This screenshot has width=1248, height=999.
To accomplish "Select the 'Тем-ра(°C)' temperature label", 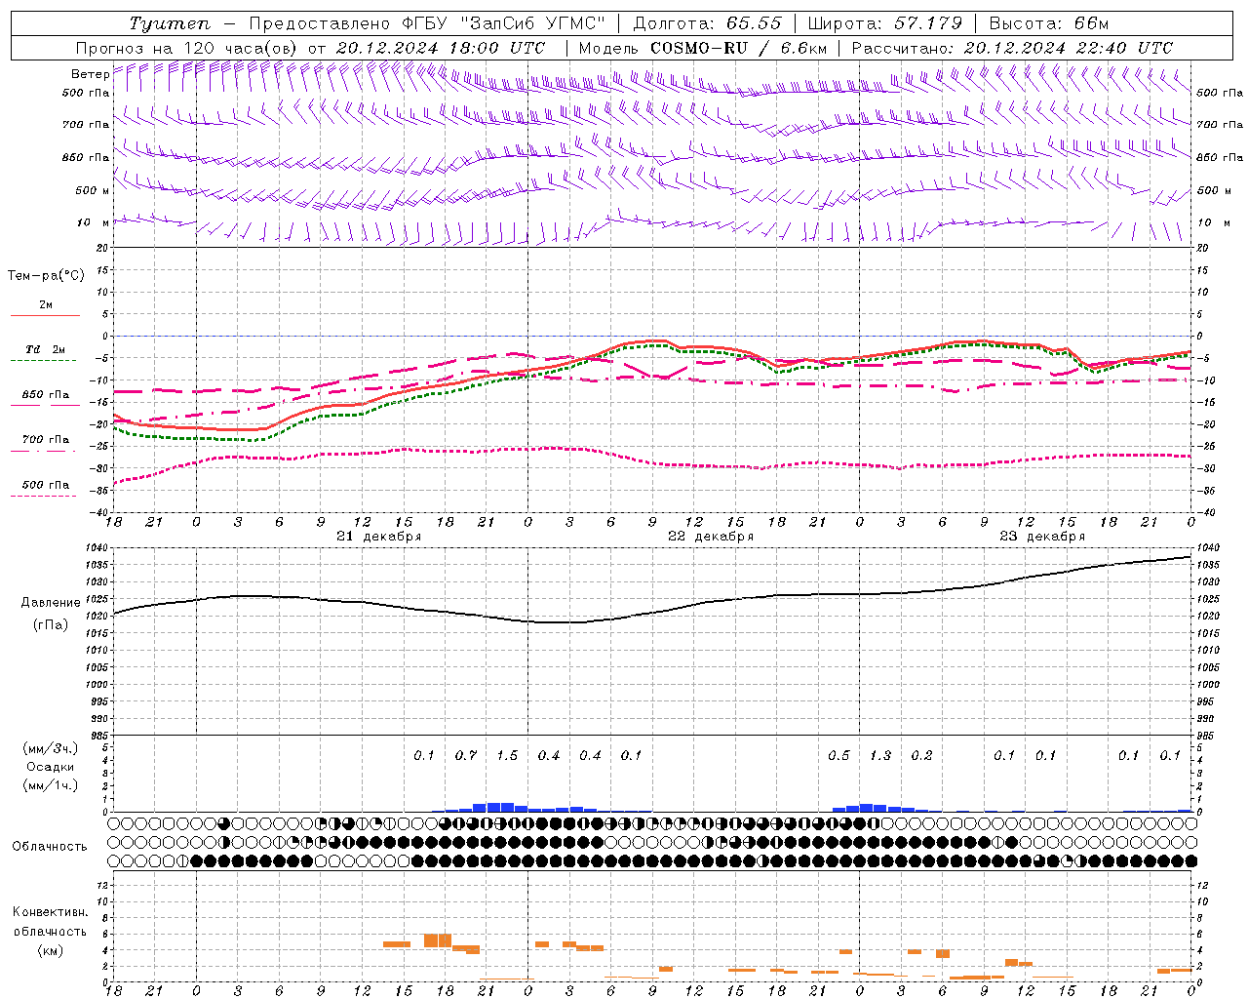I will click(46, 276).
